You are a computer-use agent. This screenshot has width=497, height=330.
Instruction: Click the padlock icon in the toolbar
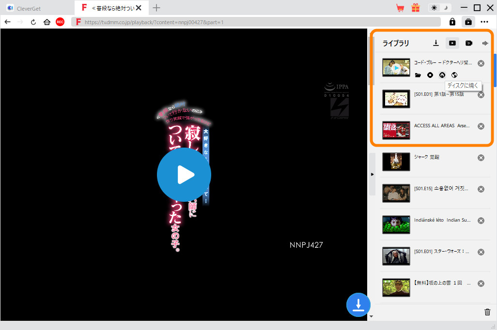tap(452, 22)
